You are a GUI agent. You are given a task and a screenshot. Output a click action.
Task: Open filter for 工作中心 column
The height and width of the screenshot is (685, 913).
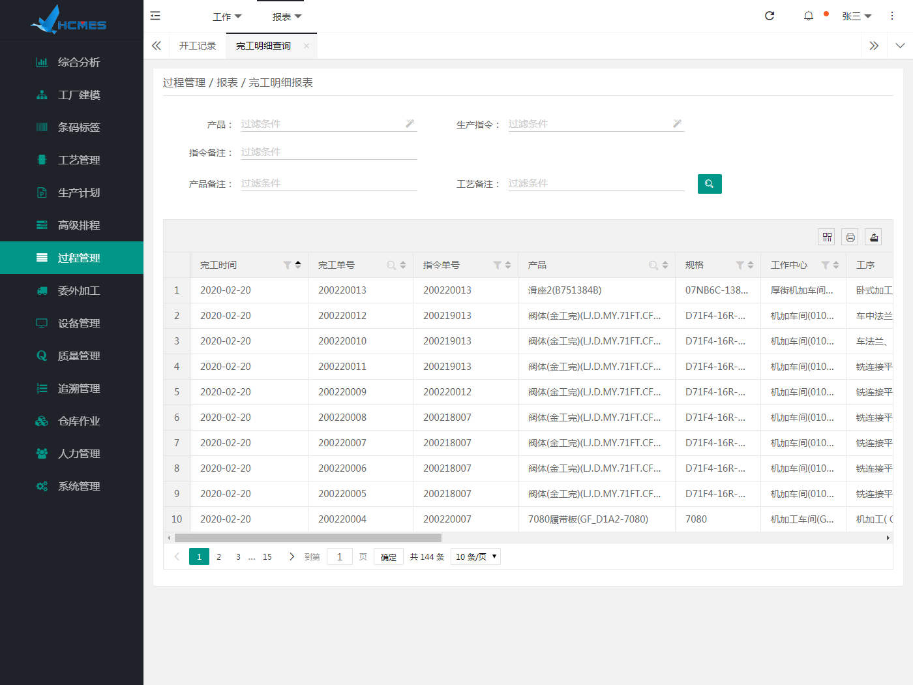(826, 265)
